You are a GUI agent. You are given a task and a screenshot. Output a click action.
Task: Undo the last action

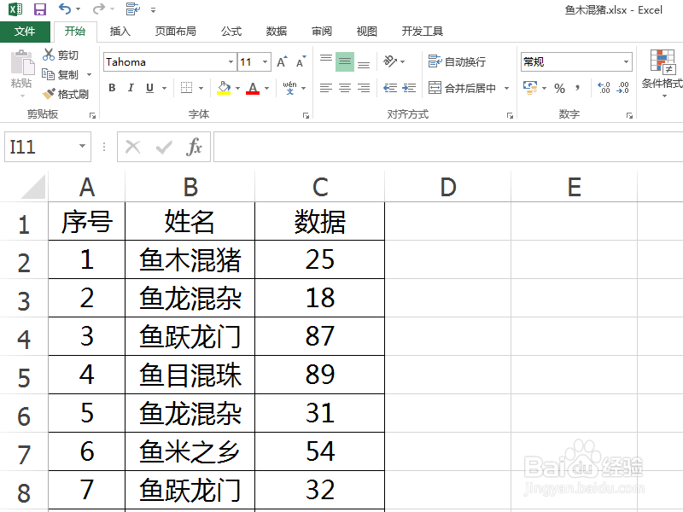click(x=65, y=9)
